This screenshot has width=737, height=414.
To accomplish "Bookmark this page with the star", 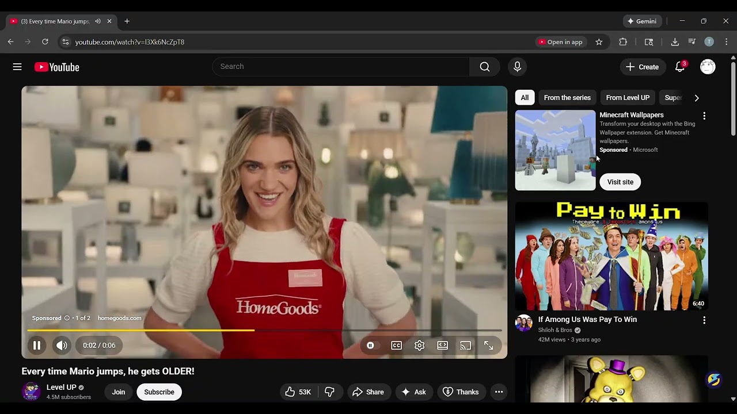I will 599,42.
